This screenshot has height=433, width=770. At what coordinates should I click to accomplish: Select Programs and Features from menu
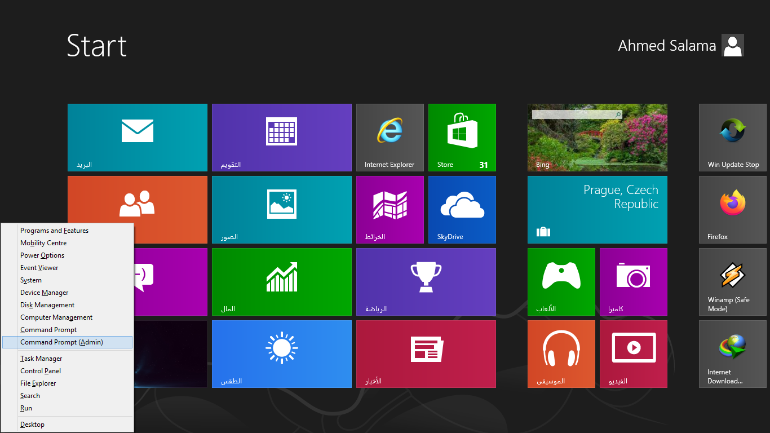pos(68,231)
